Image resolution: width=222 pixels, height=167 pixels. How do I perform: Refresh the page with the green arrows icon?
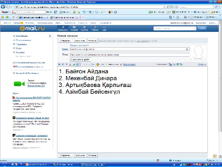click(172, 7)
